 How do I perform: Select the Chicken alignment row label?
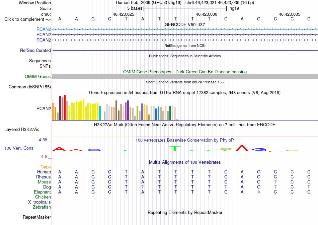[x=43, y=197]
